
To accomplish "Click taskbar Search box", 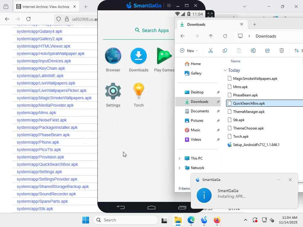I will coord(125,220).
